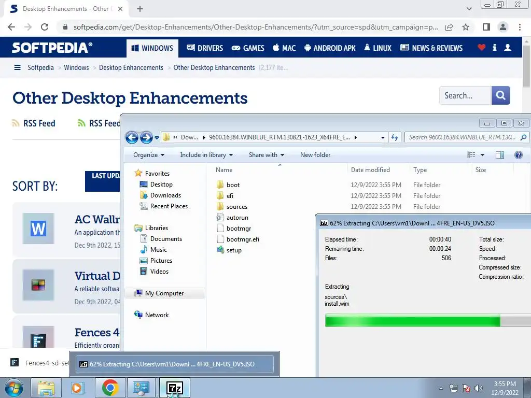Click the Softpedia search magnifier button
531x398 pixels.
point(500,95)
